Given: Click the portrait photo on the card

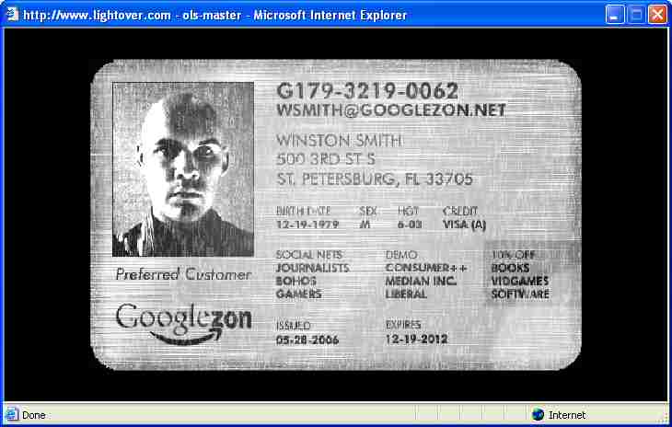Looking at the screenshot, I should tap(183, 169).
